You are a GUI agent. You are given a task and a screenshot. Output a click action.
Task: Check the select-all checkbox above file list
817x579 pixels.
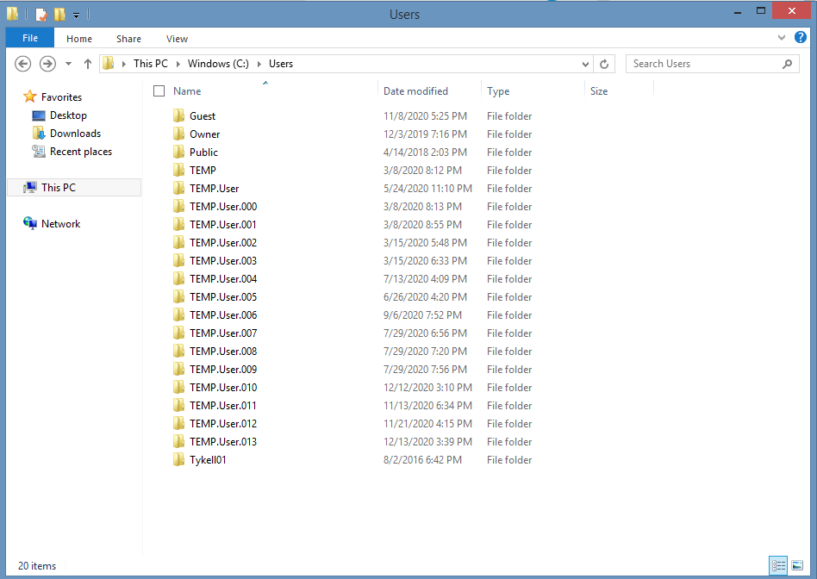click(x=159, y=90)
